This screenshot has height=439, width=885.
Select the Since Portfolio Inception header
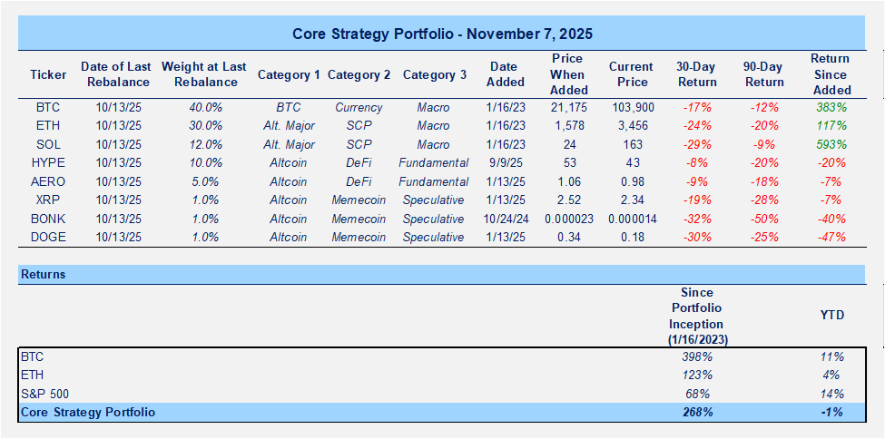coord(696,316)
